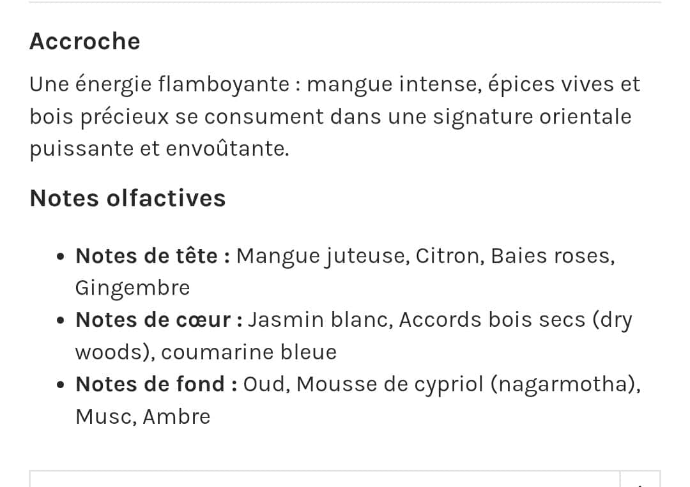This screenshot has height=487, width=690.
Task: Click the bullet point before 'Notes de tête'
Action: (x=61, y=256)
